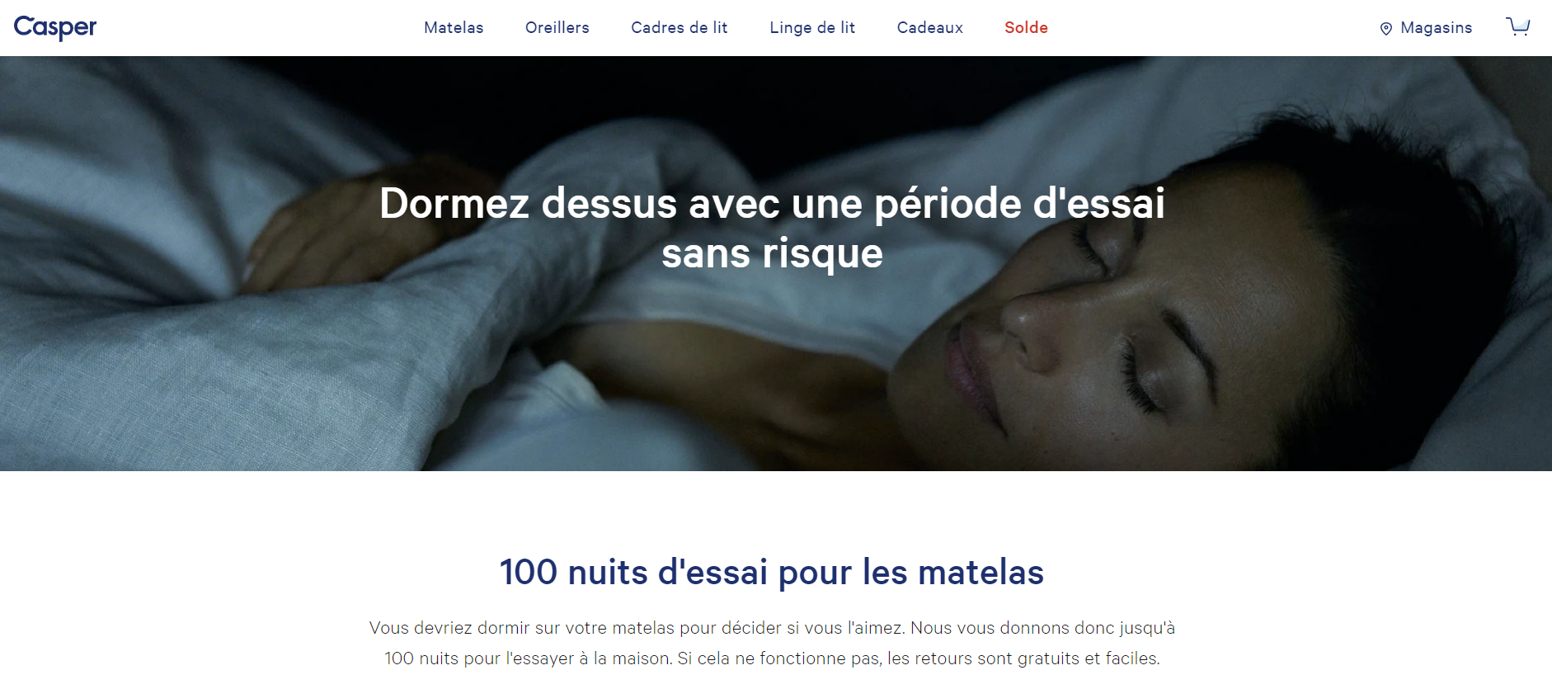Click the Casper logo

55,27
